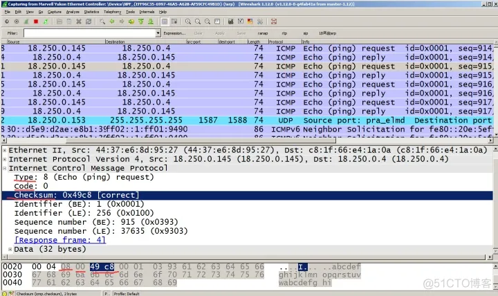Click the filter Save button

pyautogui.click(x=241, y=33)
